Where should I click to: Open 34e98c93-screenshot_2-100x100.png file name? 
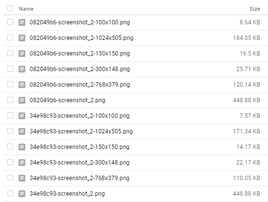[x=79, y=116]
